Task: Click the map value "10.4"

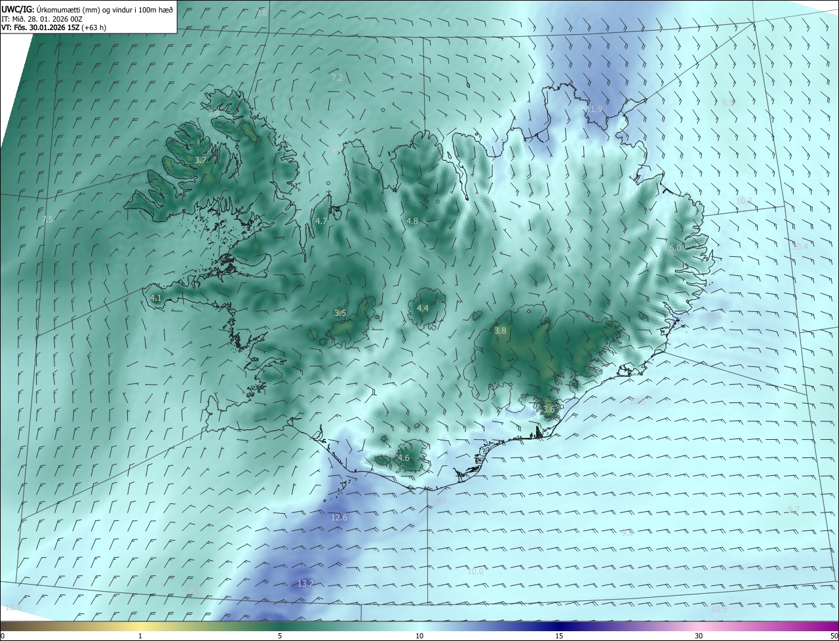Action: tap(800, 246)
